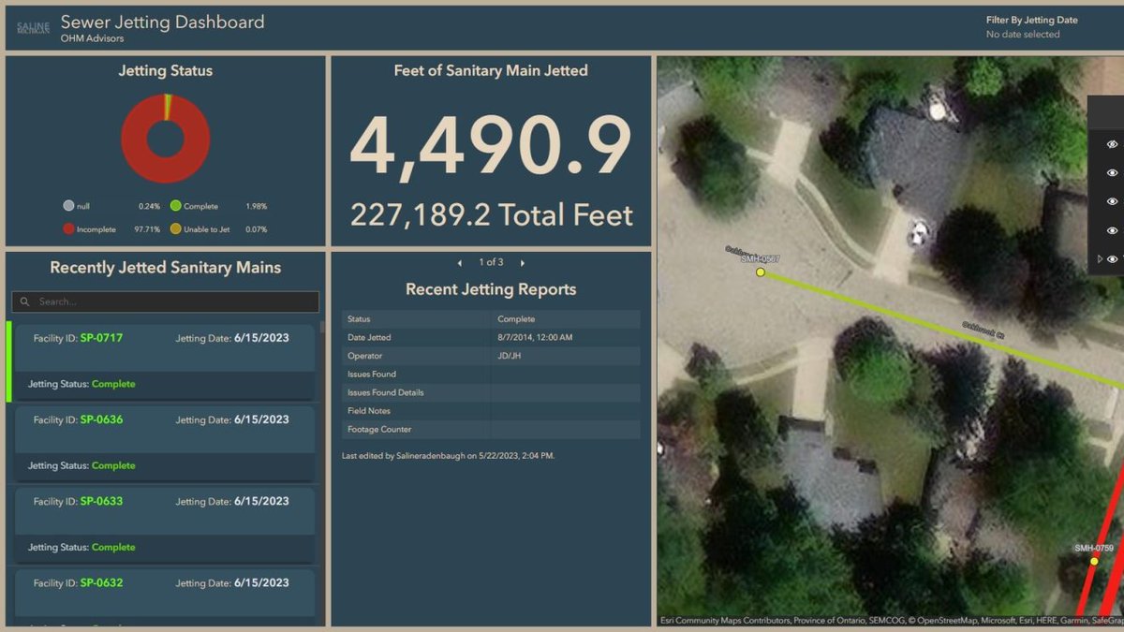Click the Saline Michigan logo
1124x632 pixels.
pyautogui.click(x=34, y=28)
